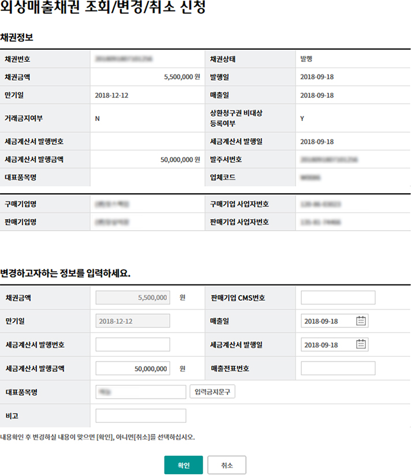Focus the 매출전표번호 input field
411x476 pixels.
pos(338,368)
